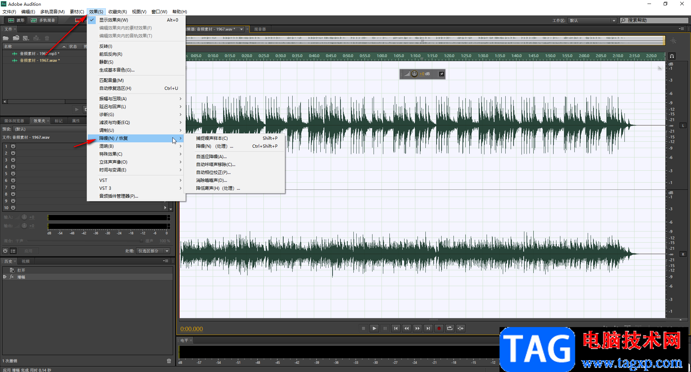Click the Open File folder icon
Viewport: 691px width, 372px height.
(x=6, y=38)
